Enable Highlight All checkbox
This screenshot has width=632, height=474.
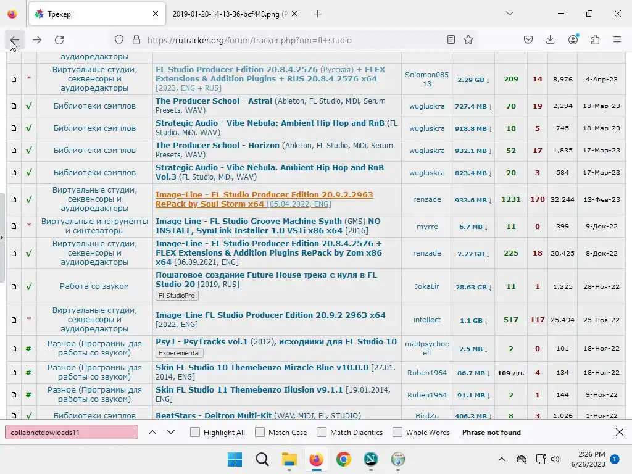tap(194, 433)
